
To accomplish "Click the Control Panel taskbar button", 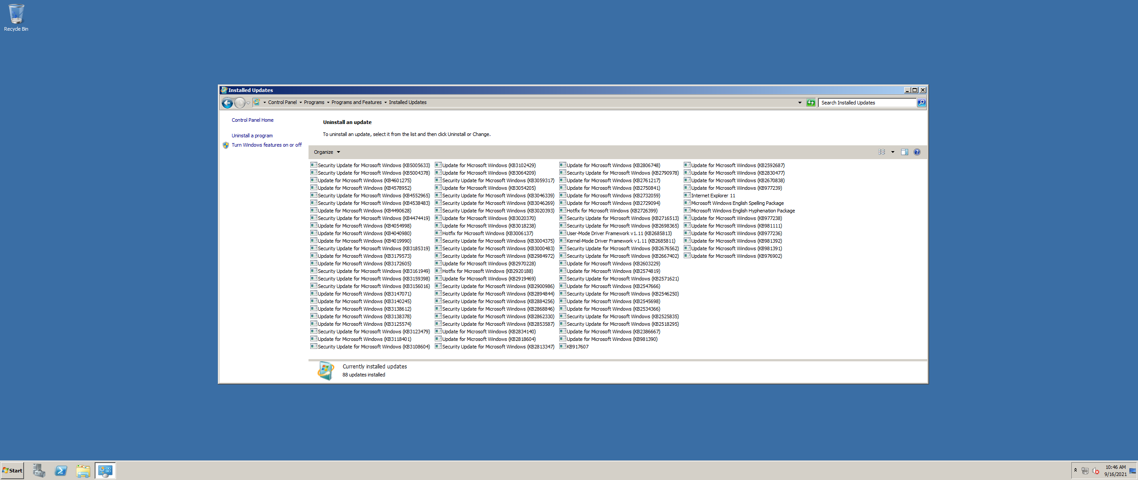I will [105, 471].
